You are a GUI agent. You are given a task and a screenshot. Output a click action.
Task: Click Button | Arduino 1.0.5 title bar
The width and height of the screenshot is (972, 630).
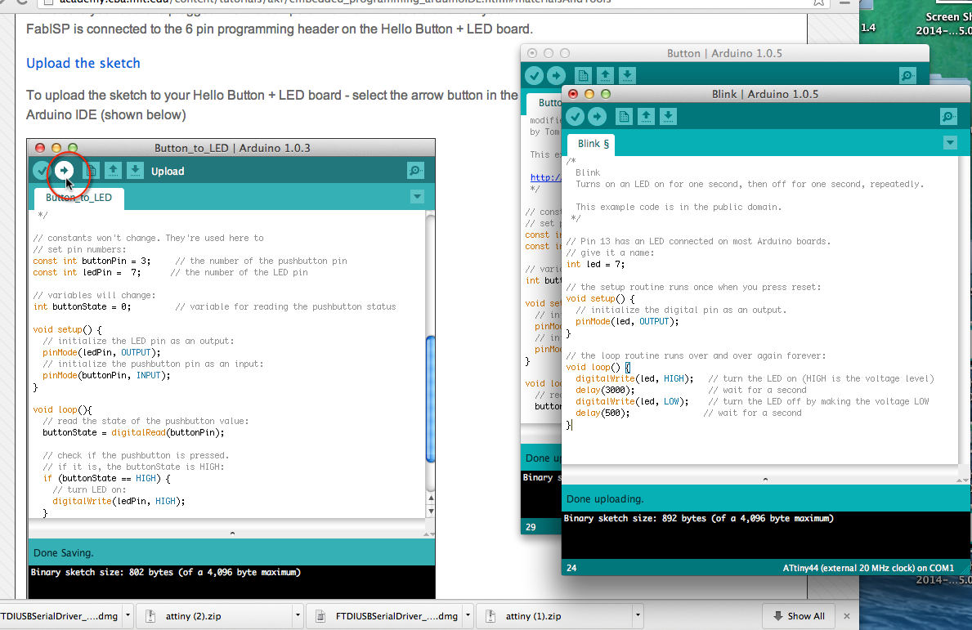tap(724, 53)
